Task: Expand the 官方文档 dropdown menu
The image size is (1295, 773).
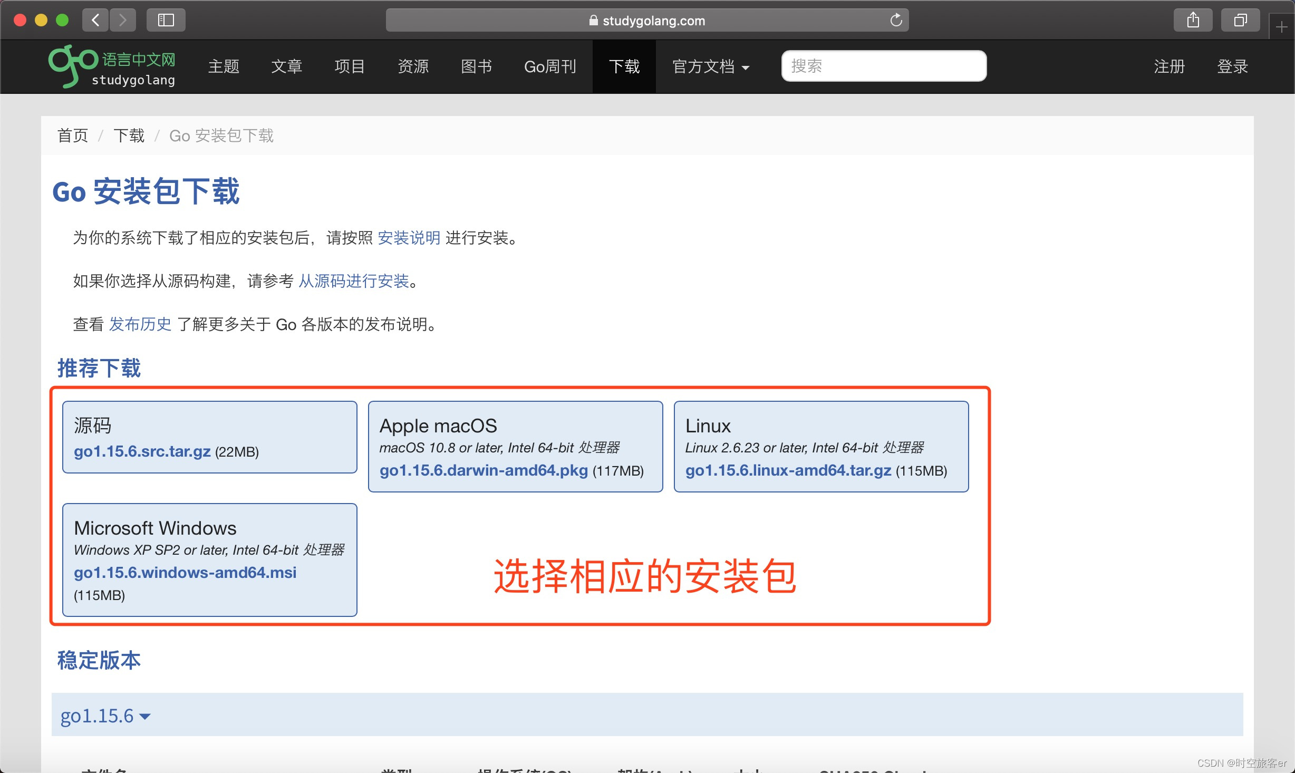Action: pos(711,66)
